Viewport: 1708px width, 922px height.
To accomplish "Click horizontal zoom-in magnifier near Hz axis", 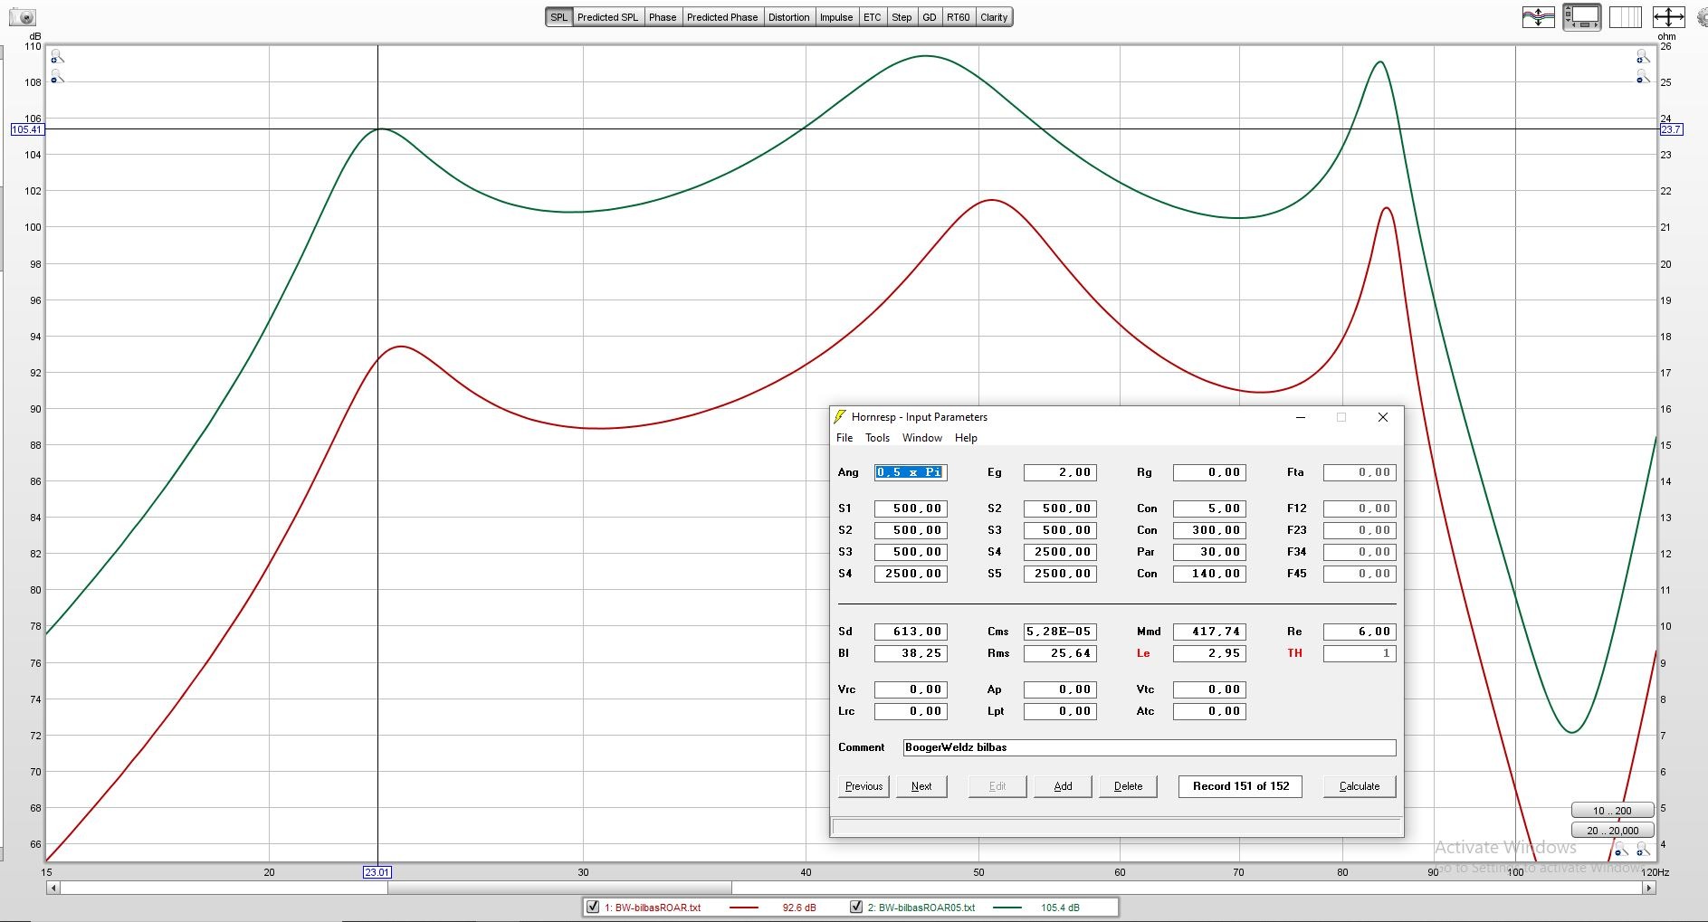I will click(1643, 849).
